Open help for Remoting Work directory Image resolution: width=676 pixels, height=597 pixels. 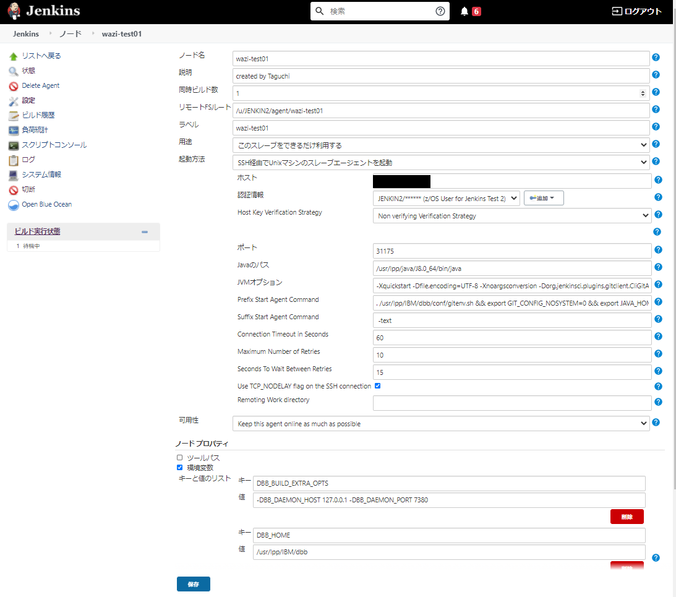[x=658, y=402]
